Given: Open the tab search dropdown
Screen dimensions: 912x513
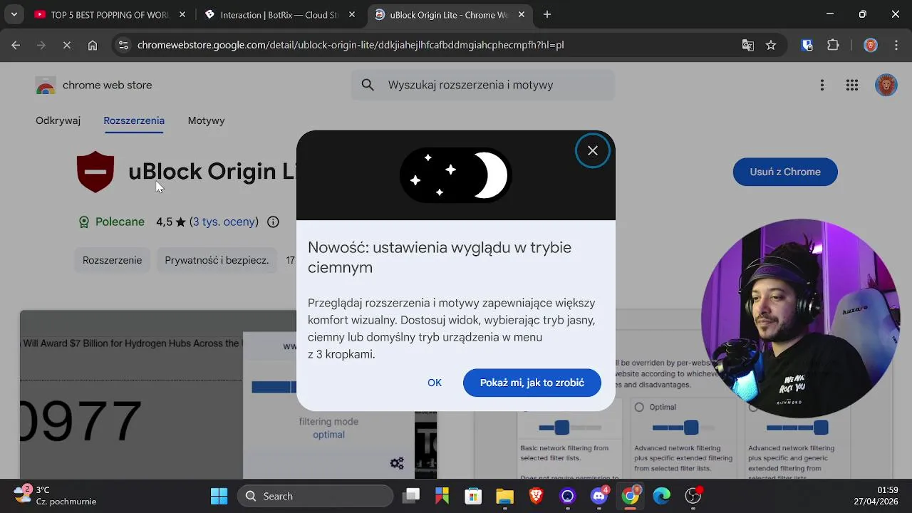Looking at the screenshot, I should (x=14, y=14).
